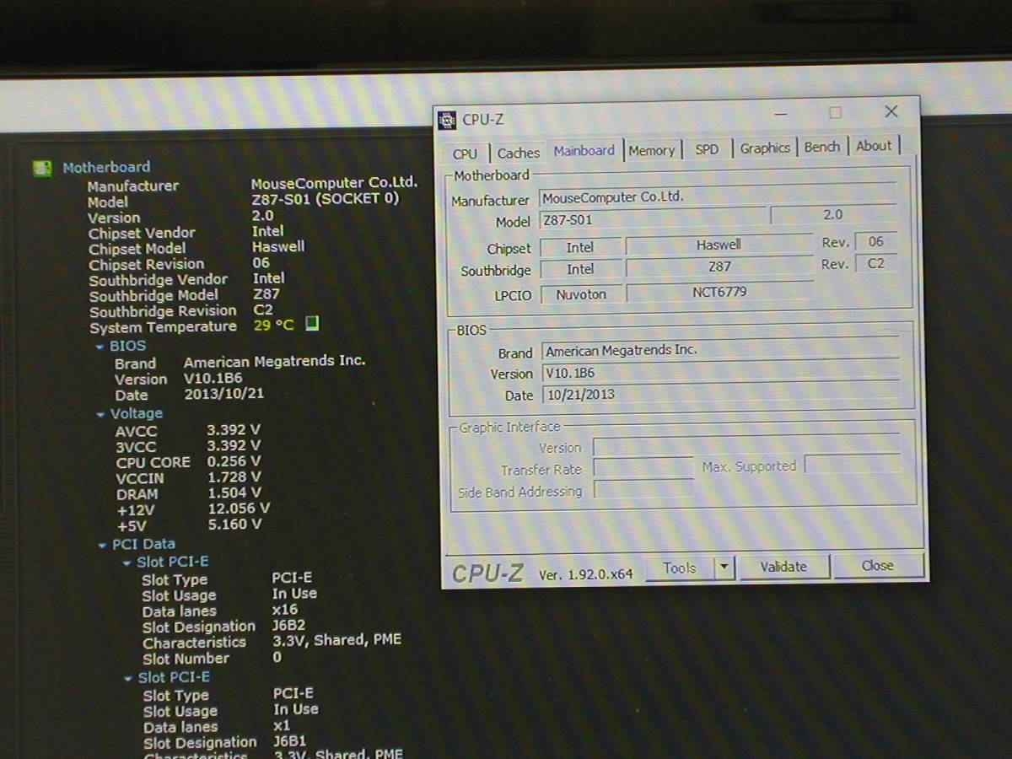Click the Validate button

[783, 567]
